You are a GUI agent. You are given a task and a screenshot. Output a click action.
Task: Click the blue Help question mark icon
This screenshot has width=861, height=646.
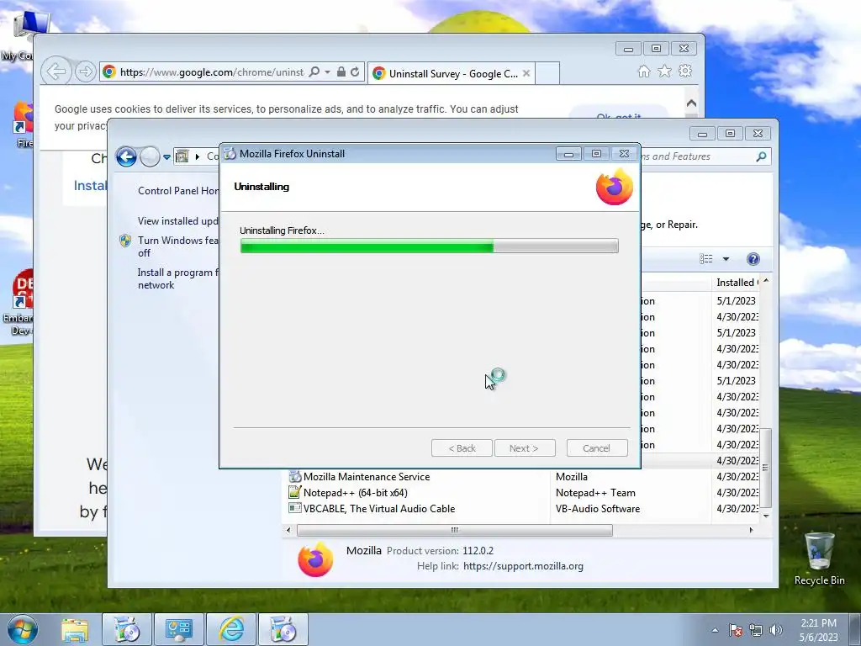click(x=753, y=259)
